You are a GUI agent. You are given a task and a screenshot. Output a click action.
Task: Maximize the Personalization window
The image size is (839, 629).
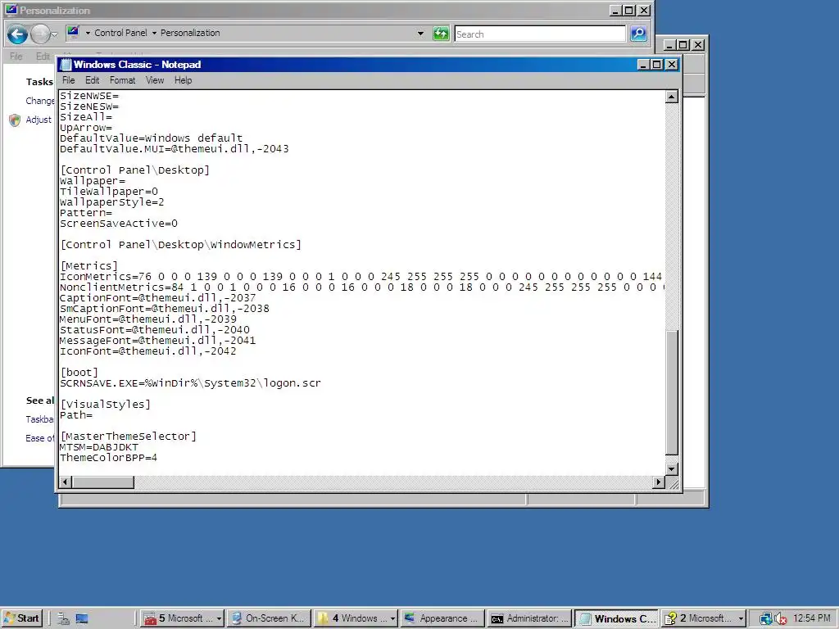point(629,10)
